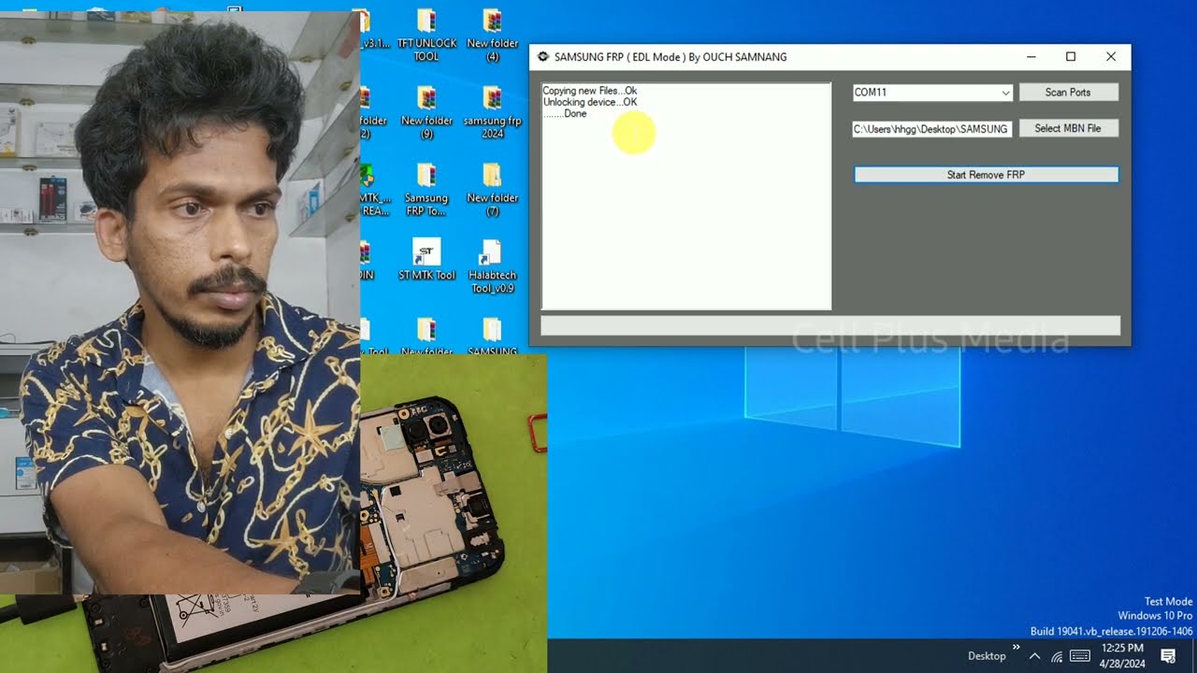The width and height of the screenshot is (1197, 673).
Task: Click 'Unlocking device...OK' log line
Action: click(x=589, y=102)
